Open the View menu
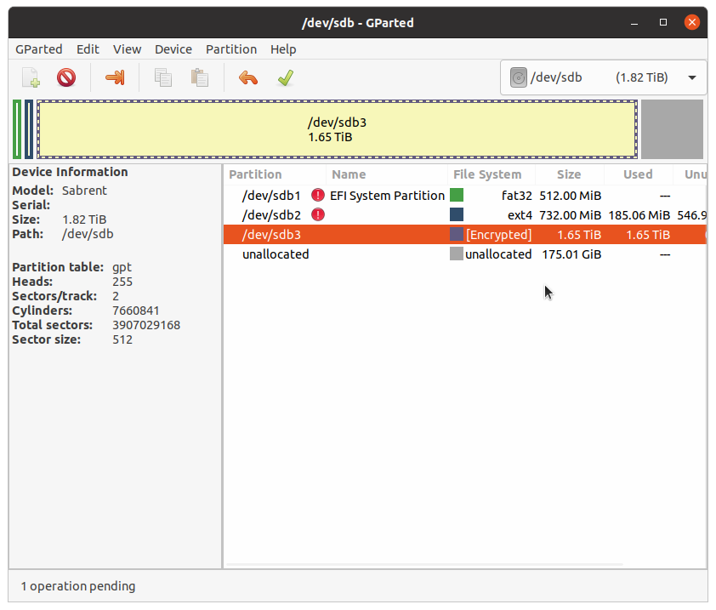Viewport: 716px width, 610px height. tap(127, 49)
